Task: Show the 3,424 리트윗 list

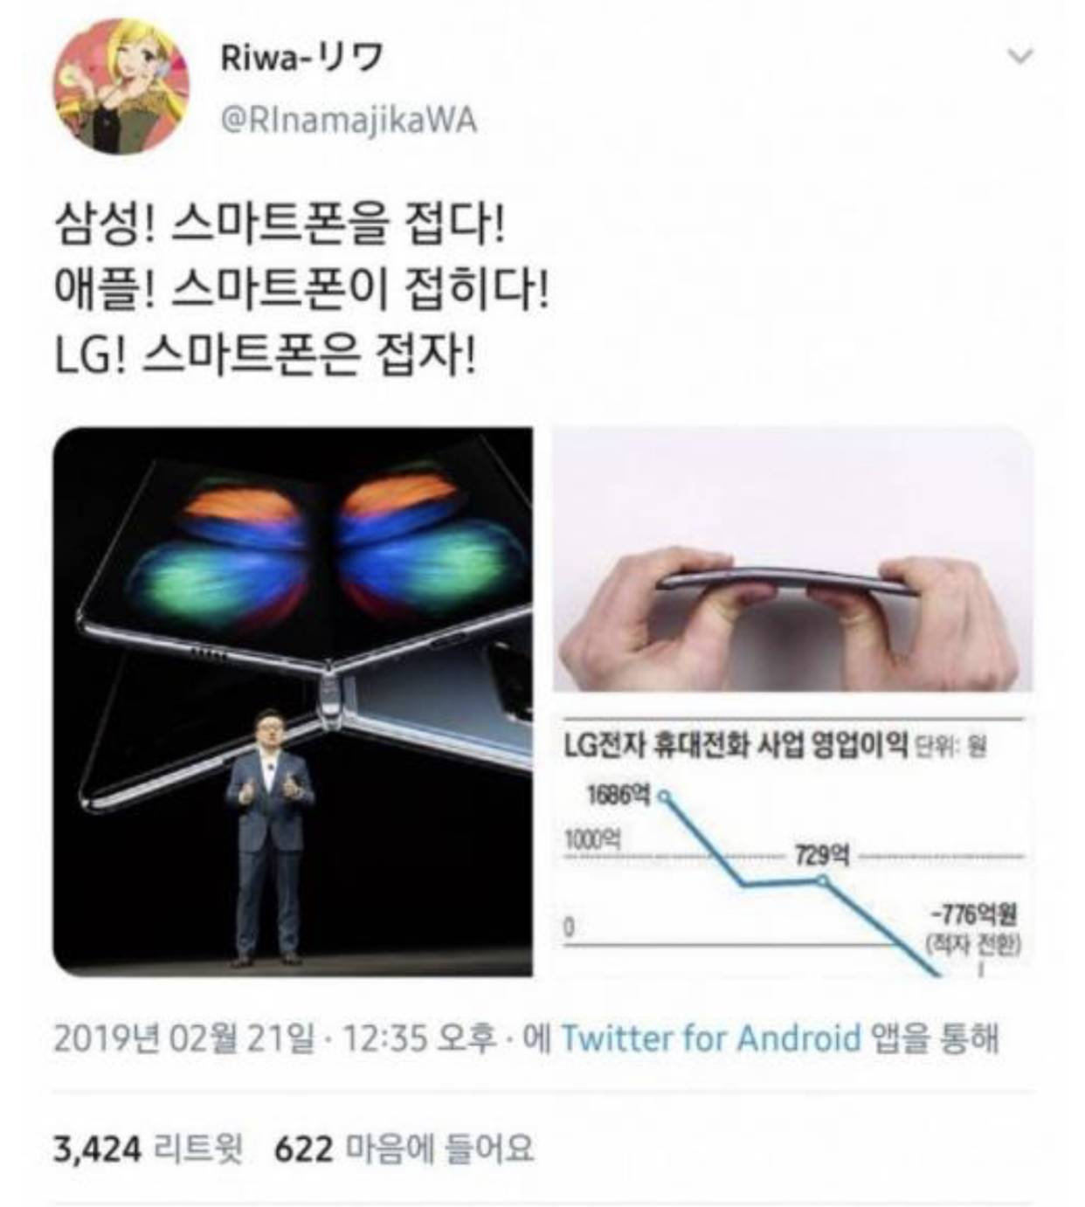Action: click(x=148, y=1148)
